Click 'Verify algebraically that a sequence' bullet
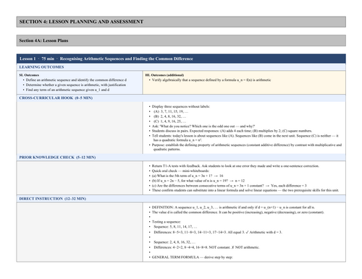This screenshot has width=362, height=279. (211, 80)
